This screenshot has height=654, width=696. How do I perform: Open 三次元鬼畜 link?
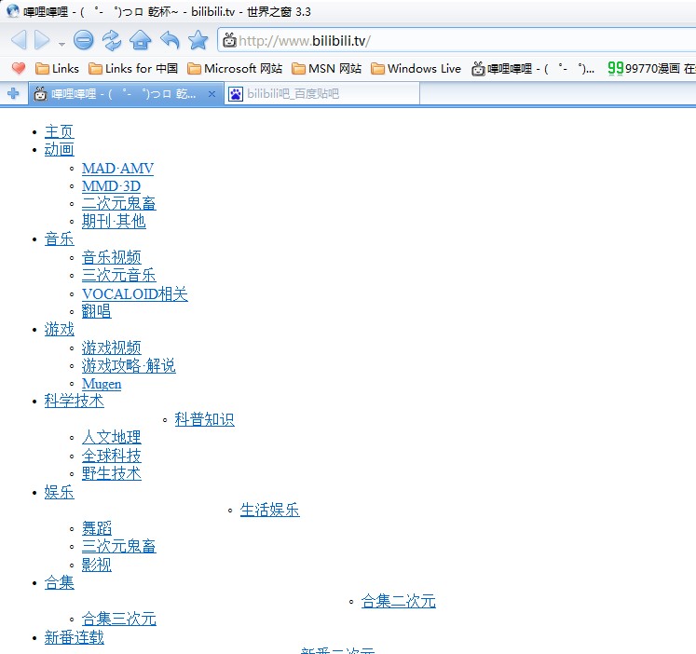[x=119, y=546]
